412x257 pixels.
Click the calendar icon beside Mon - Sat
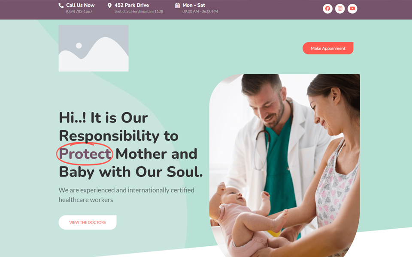(177, 6)
